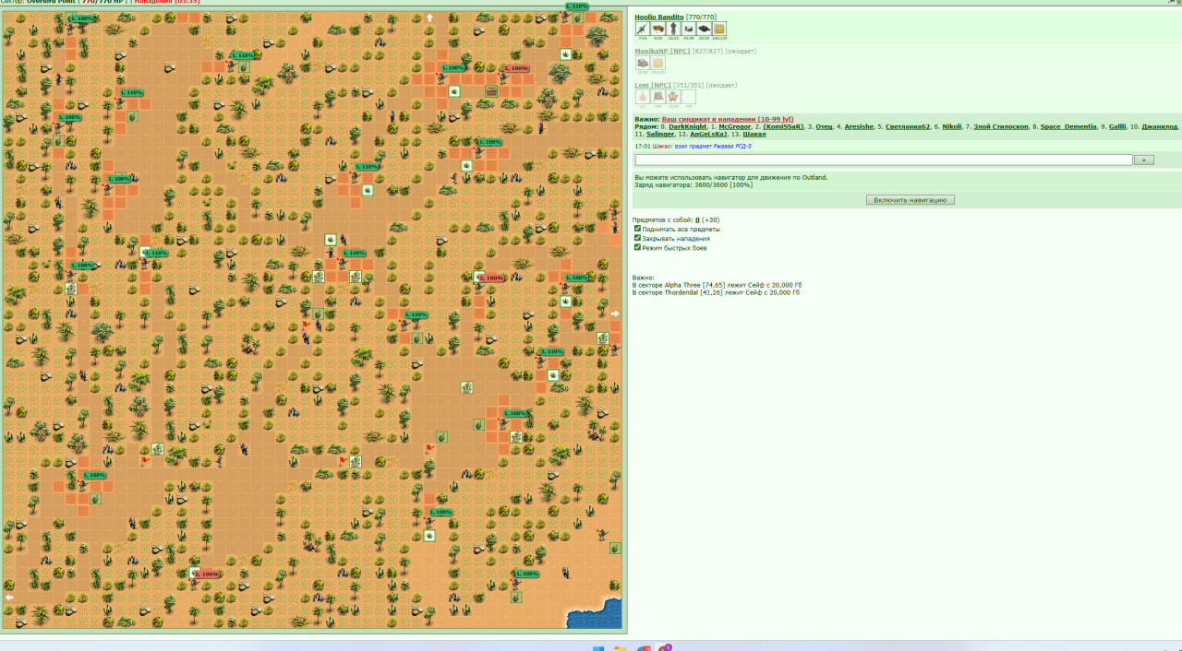Click the white right arrow on map edge
This screenshot has height=651, width=1182.
(x=615, y=314)
